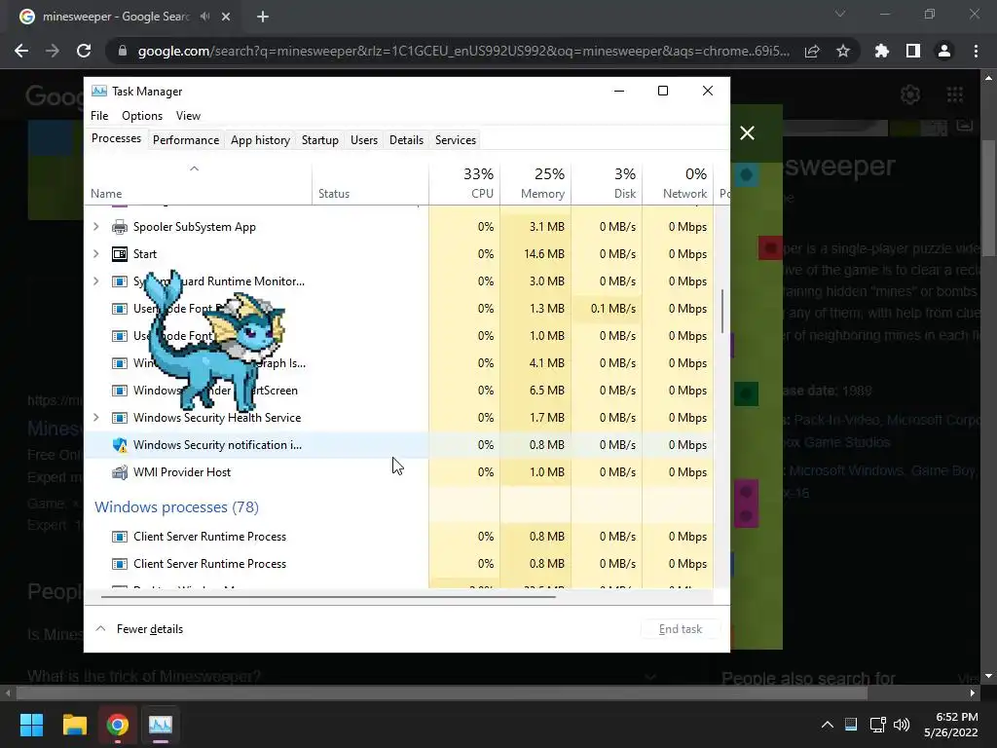
Task: Open volume control in system tray
Action: [x=902, y=725]
